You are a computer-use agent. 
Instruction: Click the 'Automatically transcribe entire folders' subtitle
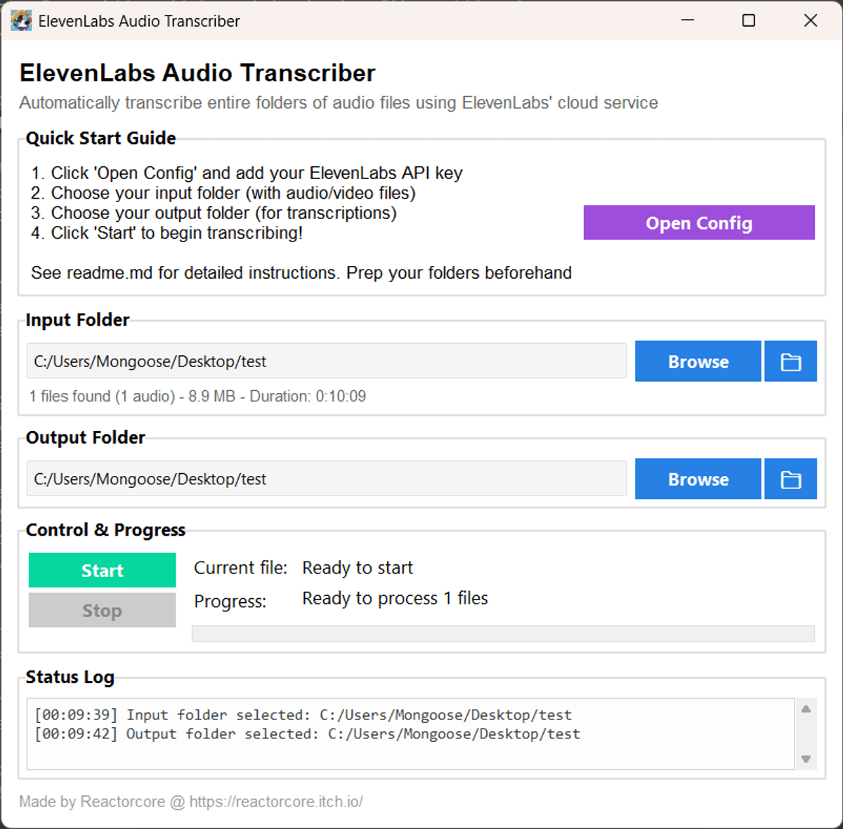(x=339, y=102)
